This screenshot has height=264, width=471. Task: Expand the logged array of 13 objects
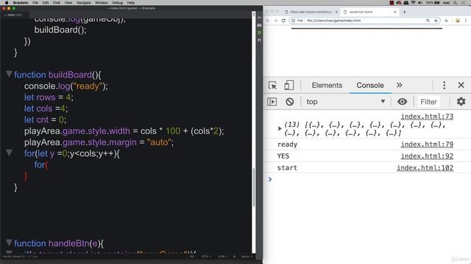coord(280,129)
